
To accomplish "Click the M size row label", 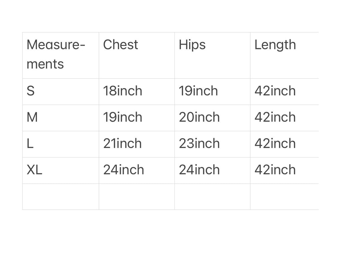I will tap(61, 118).
